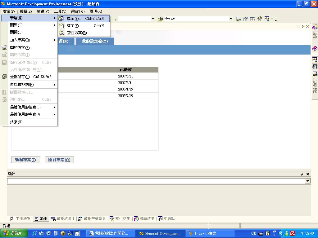Click the new file icon beside 檔案(F)...
This screenshot has width=318, height=238.
61,26
